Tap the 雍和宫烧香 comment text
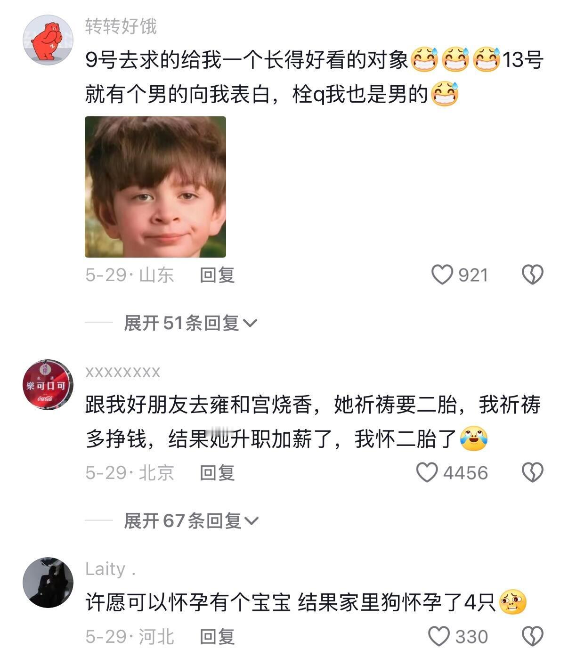Viewport: 568px width, 657px height. 313,422
